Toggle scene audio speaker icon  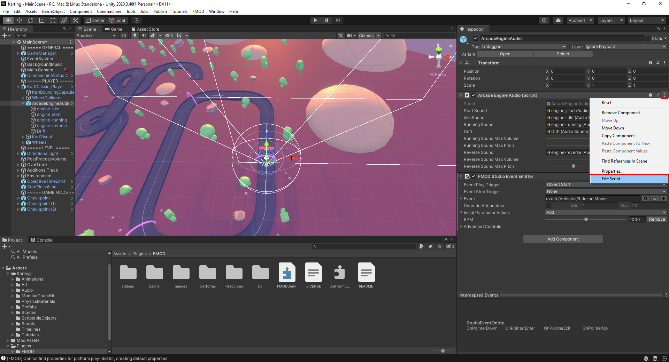[x=144, y=36]
